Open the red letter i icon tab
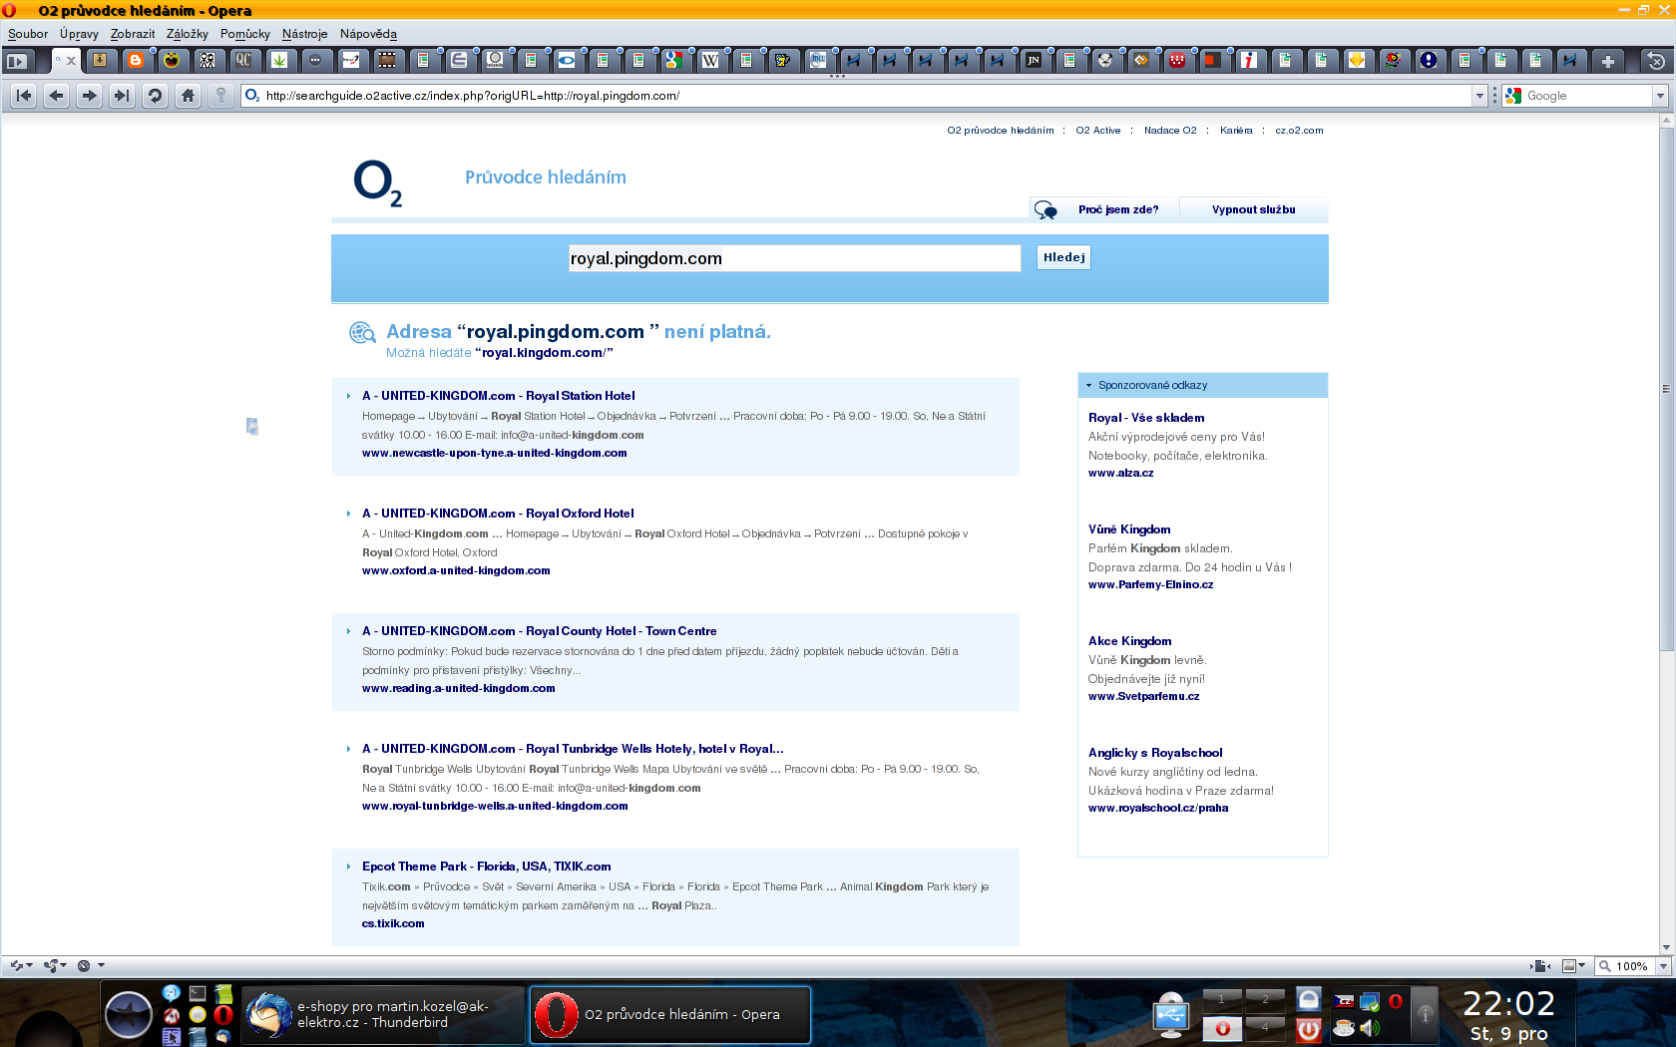 (x=1249, y=61)
